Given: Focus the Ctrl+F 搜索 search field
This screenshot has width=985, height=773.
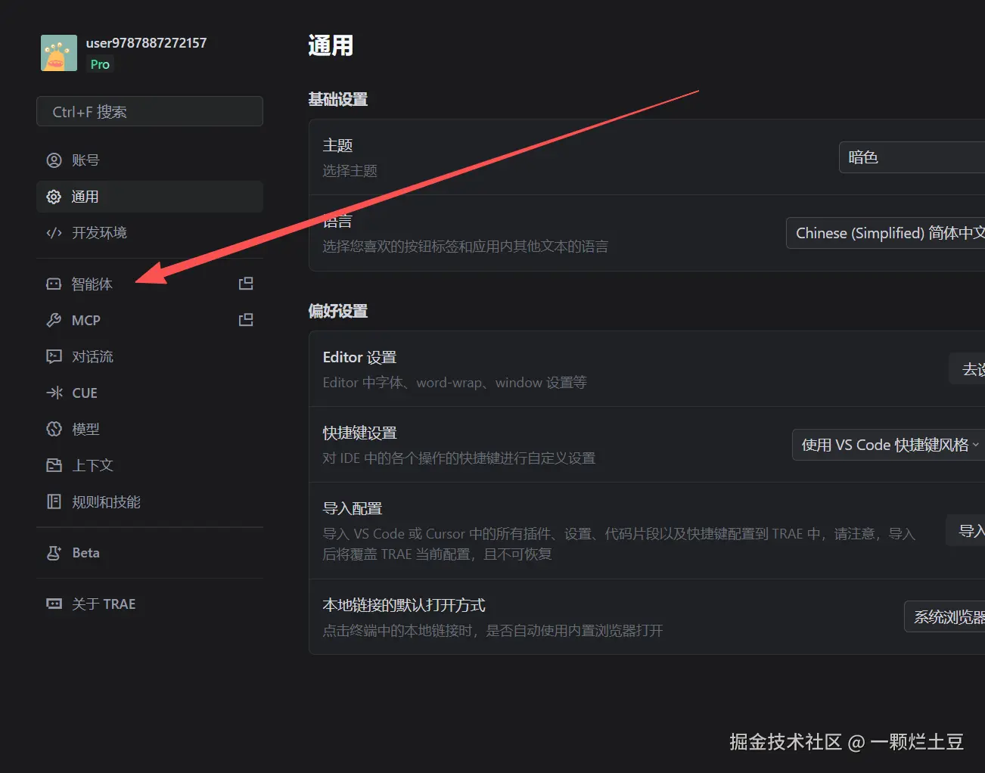Looking at the screenshot, I should point(150,111).
